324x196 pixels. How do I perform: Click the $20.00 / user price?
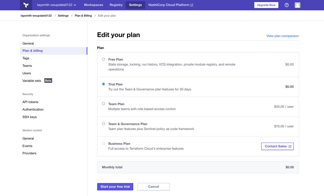point(284,107)
